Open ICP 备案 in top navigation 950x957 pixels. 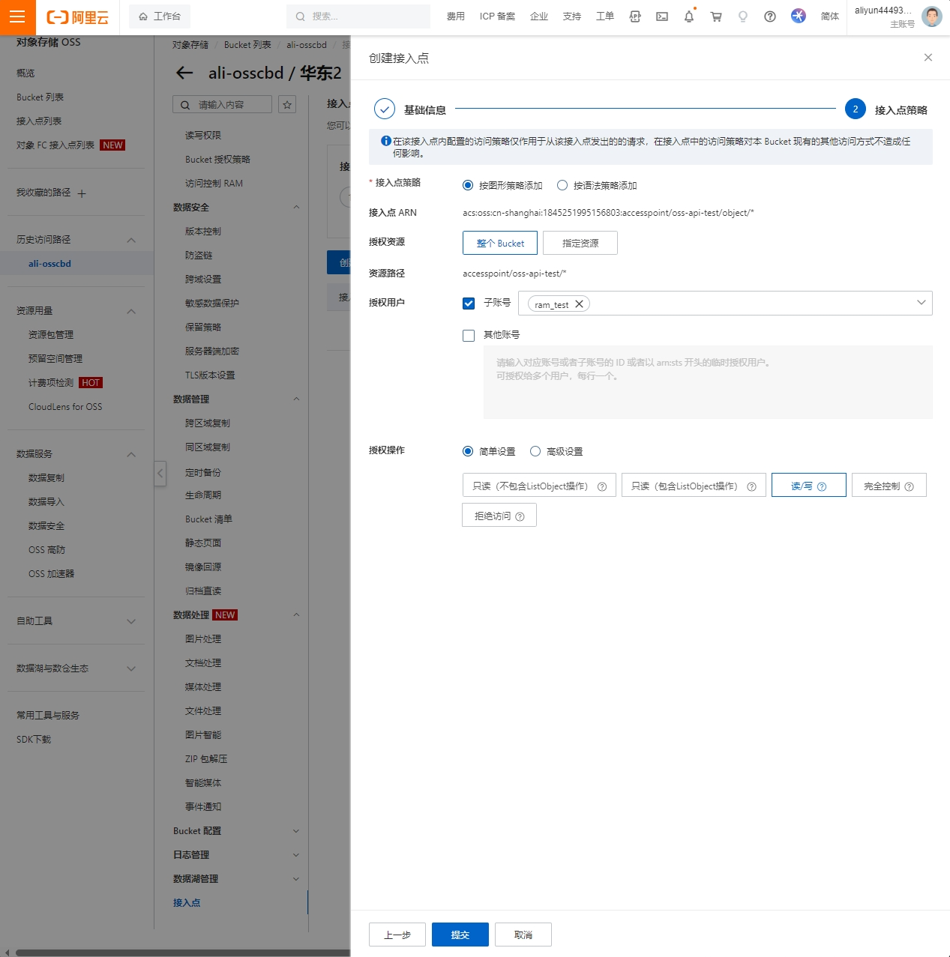tap(497, 16)
